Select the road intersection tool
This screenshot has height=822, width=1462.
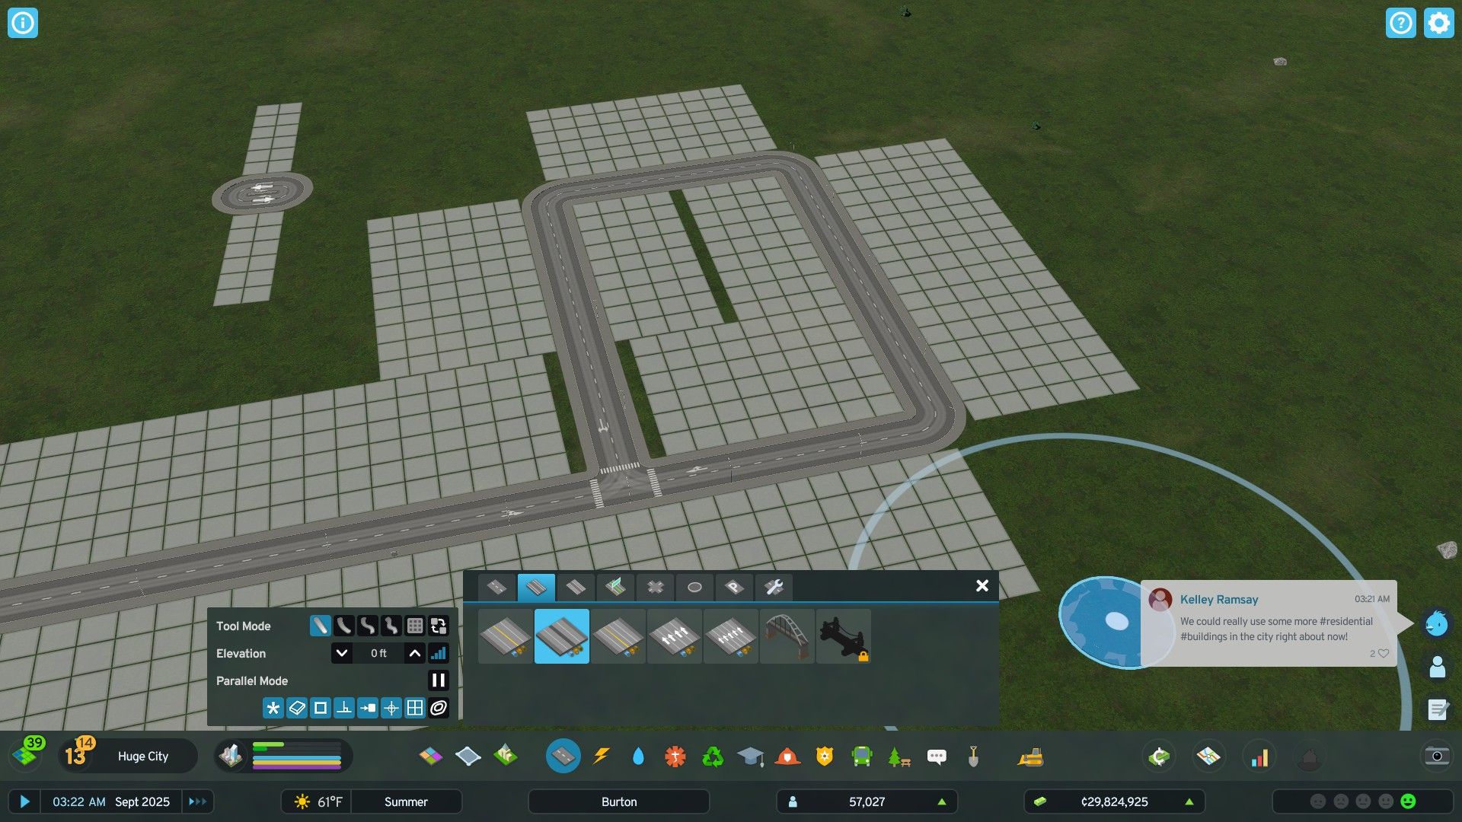point(653,586)
